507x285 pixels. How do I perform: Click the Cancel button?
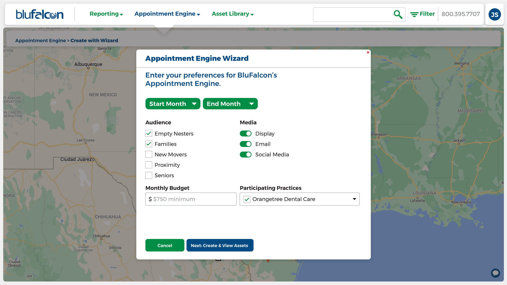pyautogui.click(x=165, y=245)
